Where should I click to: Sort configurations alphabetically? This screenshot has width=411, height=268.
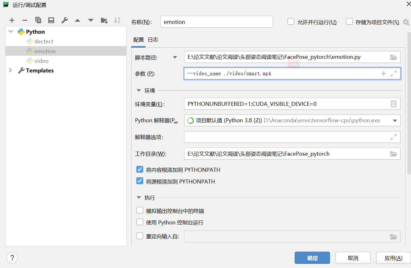click(117, 20)
